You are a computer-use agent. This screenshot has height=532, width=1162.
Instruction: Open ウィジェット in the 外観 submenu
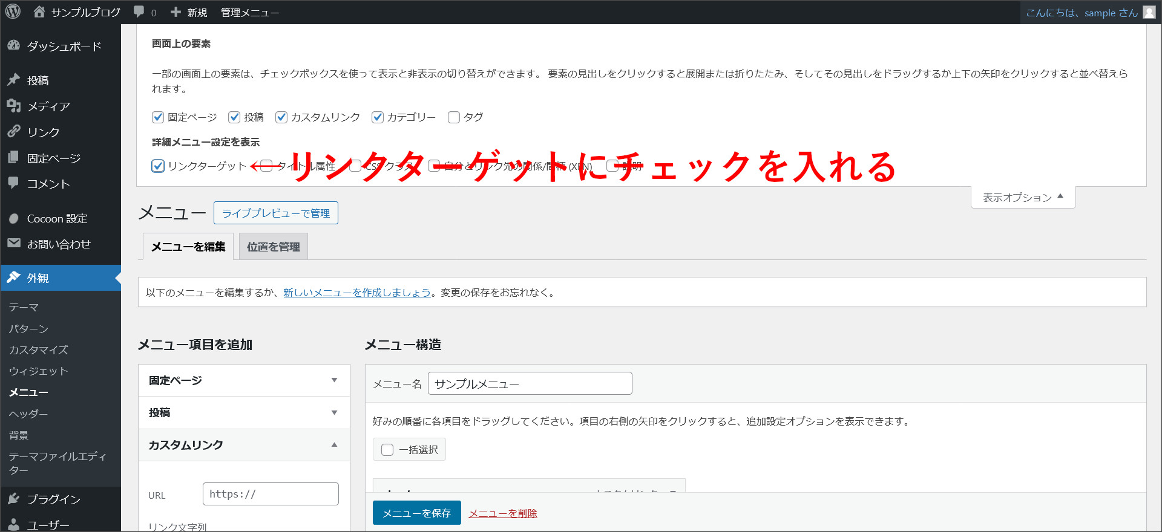point(38,371)
